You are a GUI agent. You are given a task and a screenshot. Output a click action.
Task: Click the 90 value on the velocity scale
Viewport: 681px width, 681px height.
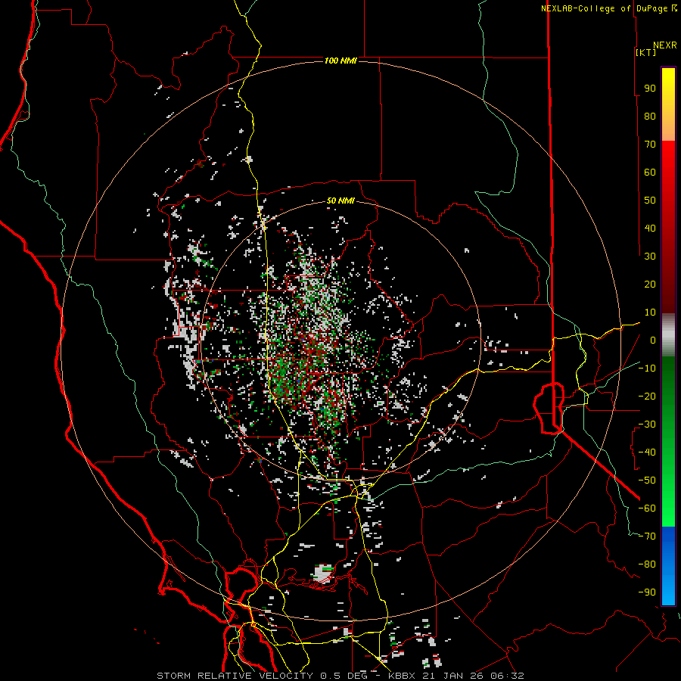tap(650, 89)
